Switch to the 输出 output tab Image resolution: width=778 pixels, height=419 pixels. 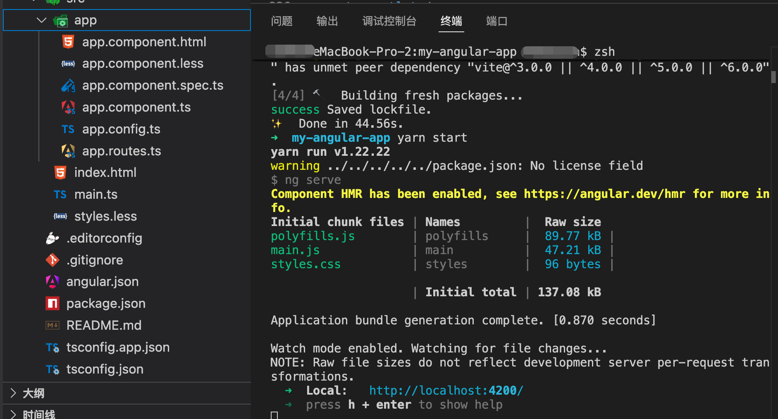click(x=327, y=21)
